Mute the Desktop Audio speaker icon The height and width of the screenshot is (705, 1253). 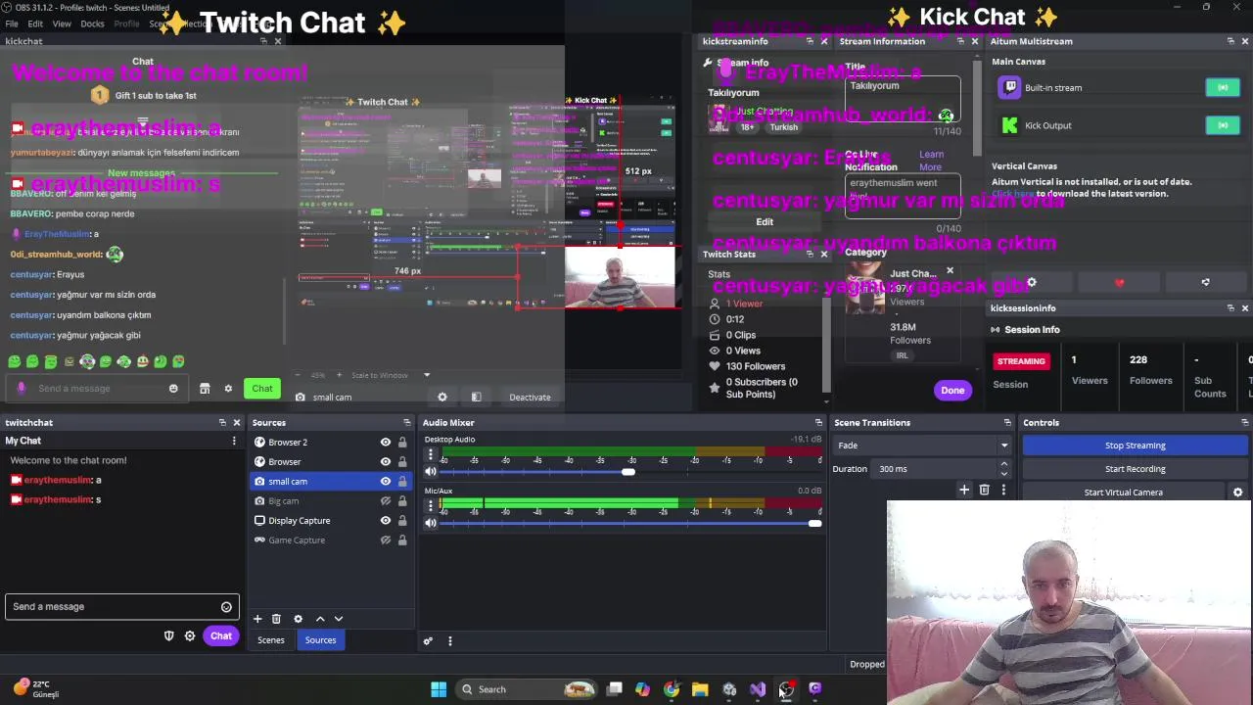pos(431,472)
